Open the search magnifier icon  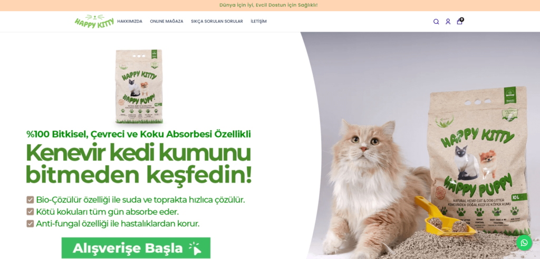coord(436,22)
